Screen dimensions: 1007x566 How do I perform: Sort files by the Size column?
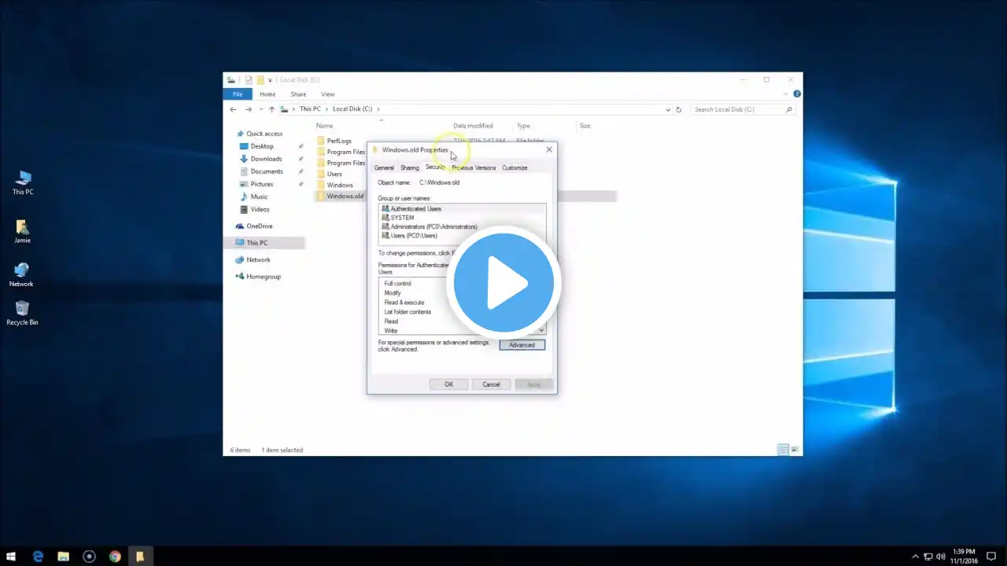click(x=585, y=126)
